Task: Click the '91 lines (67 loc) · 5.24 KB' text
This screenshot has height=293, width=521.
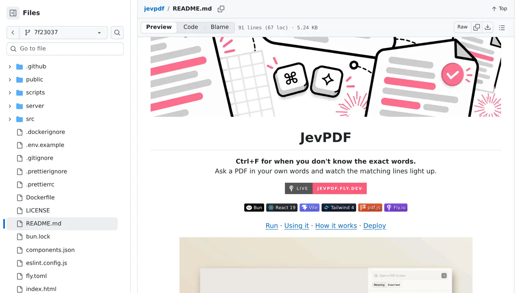Action: [x=278, y=28]
